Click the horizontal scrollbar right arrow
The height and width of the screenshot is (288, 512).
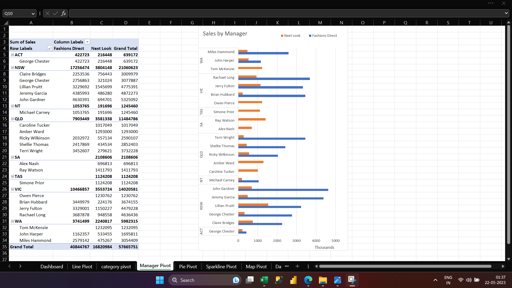503,266
